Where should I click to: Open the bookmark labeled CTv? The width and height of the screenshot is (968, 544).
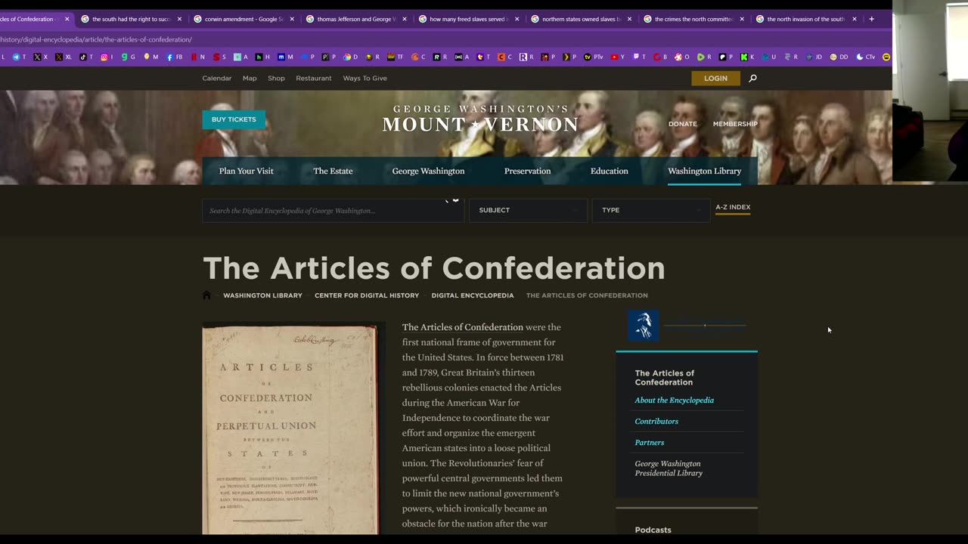866,57
